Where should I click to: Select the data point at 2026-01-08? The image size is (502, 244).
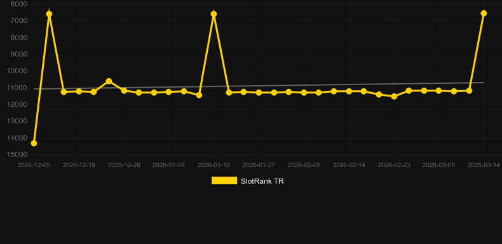169,92
